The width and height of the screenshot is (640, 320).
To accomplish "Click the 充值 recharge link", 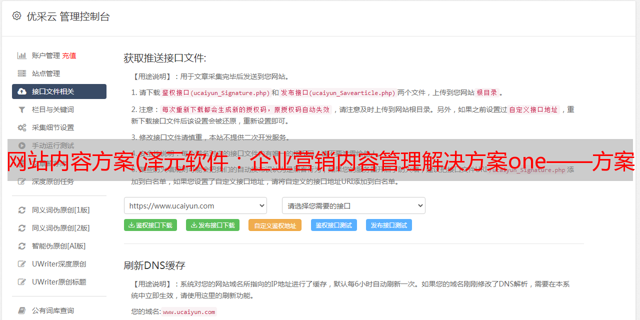I will pyautogui.click(x=69, y=55).
